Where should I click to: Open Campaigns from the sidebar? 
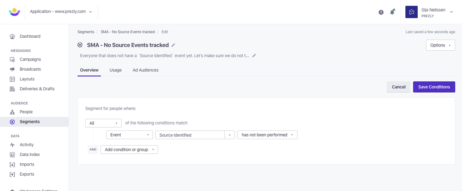click(x=30, y=60)
